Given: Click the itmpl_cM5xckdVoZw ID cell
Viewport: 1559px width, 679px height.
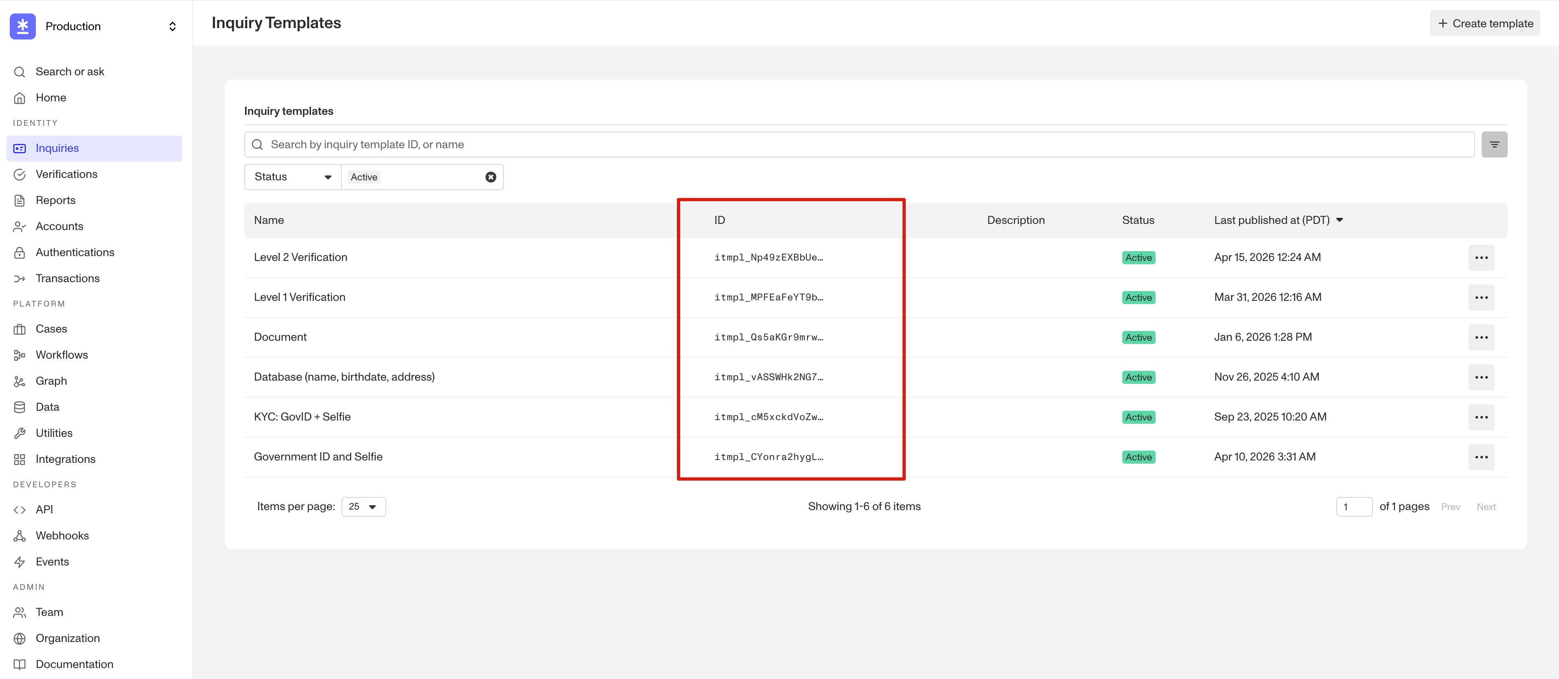Looking at the screenshot, I should coord(769,418).
